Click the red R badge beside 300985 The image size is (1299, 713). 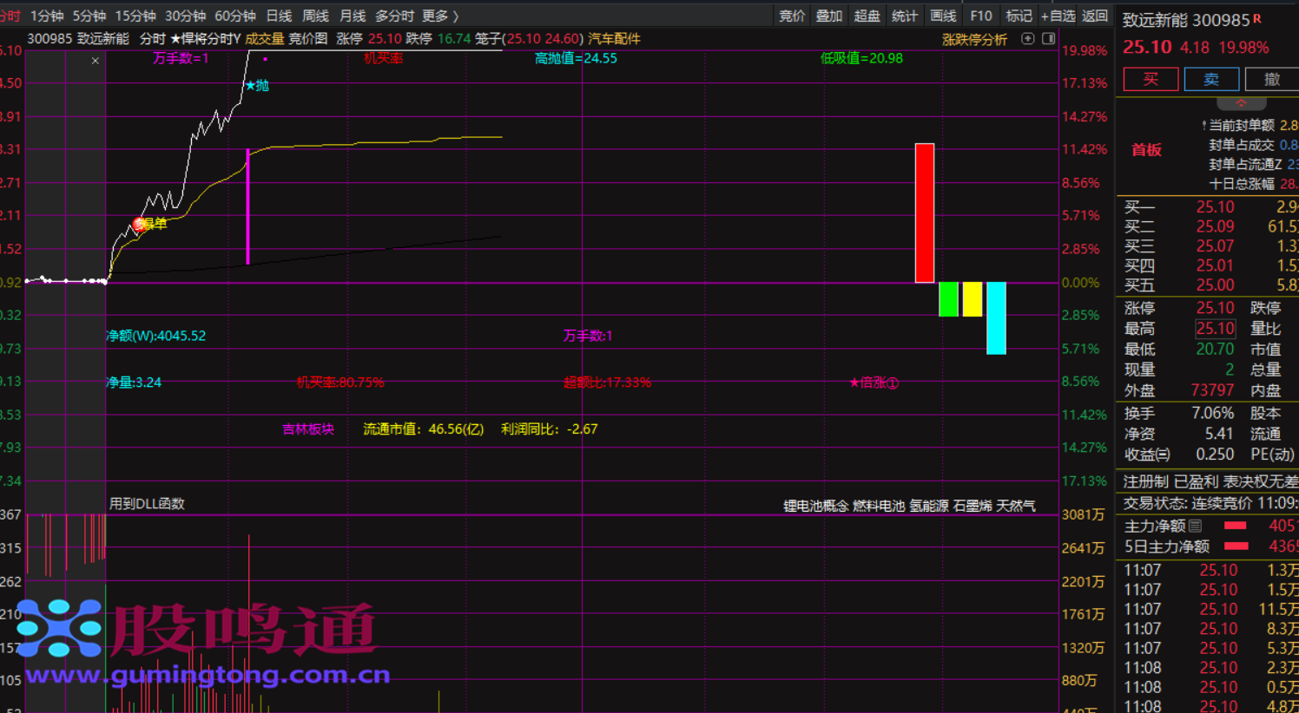pos(1257,18)
